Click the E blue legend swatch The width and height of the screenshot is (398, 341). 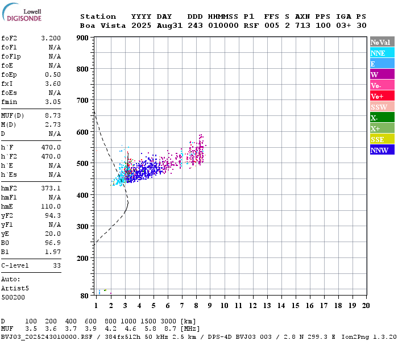[x=382, y=64]
